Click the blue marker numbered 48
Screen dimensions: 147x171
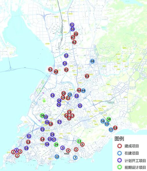point(92,61)
